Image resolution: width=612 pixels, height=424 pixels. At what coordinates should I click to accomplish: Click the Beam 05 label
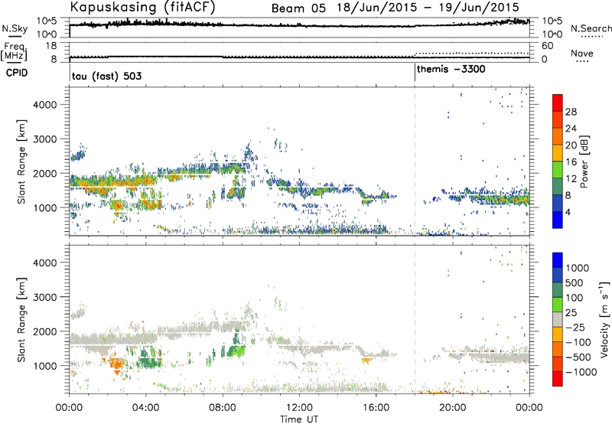[x=298, y=8]
